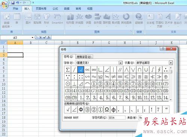Select the integral ∫ symbol
187x137 pixels.
pyautogui.click(x=153, y=69)
